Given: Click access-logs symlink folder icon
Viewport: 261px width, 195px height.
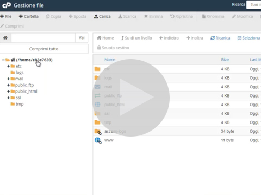Looking at the screenshot, I should [x=98, y=132].
